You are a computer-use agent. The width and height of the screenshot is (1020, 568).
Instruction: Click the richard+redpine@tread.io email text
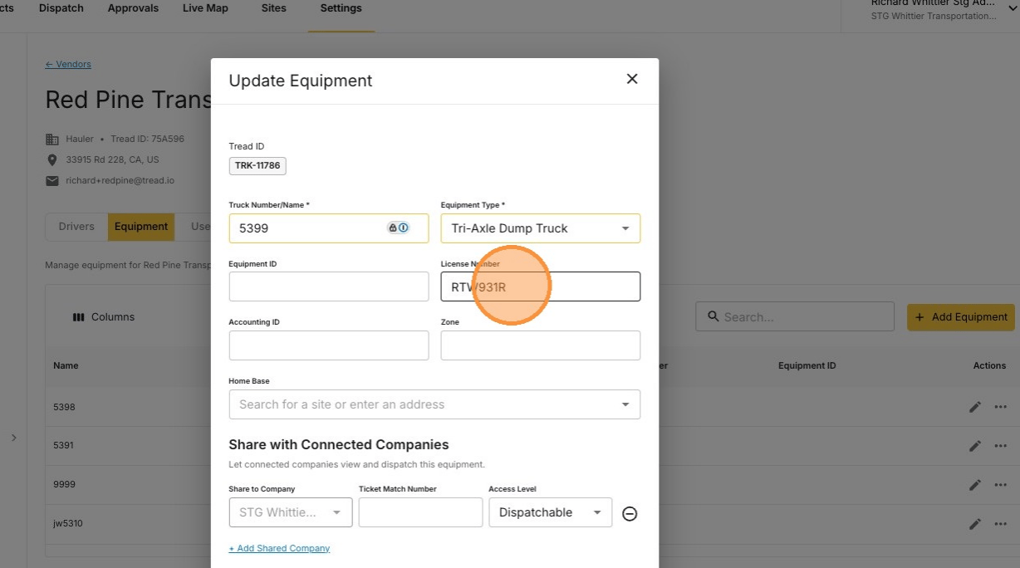(120, 180)
